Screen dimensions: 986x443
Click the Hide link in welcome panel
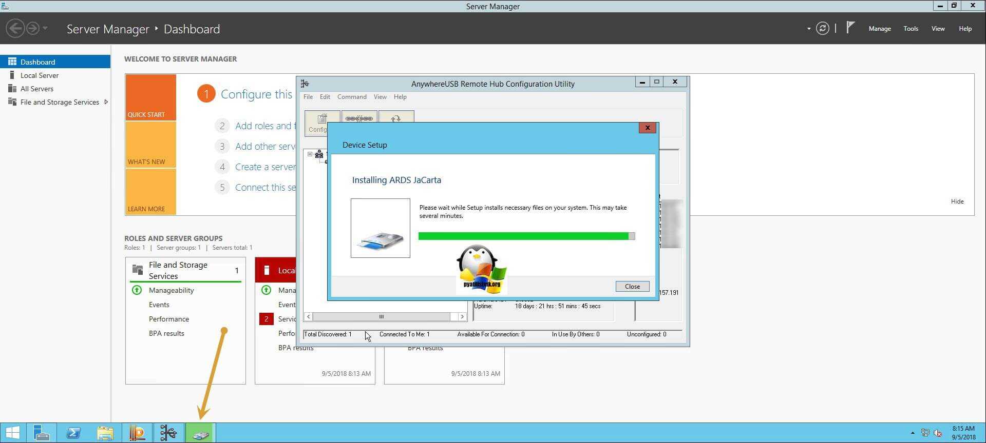pos(957,202)
